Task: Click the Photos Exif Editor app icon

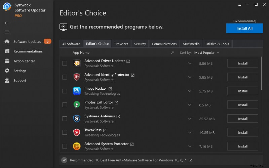Action: point(77,104)
